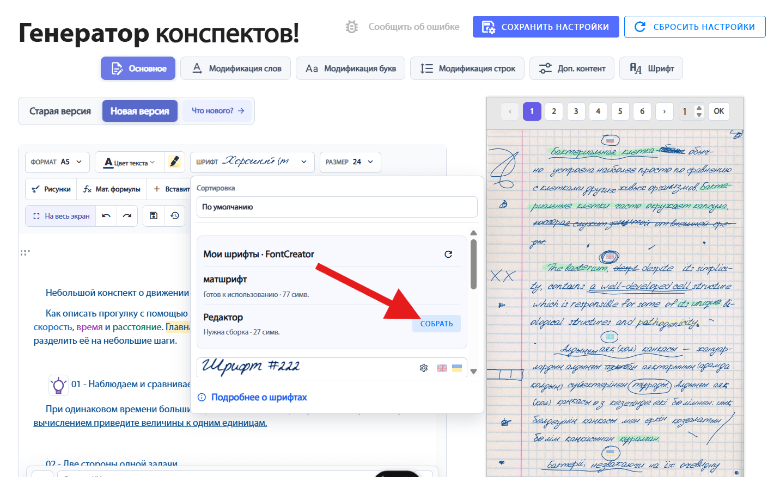780x477 pixels.
Task: Click the 'Собрать' button
Action: pyautogui.click(x=436, y=324)
